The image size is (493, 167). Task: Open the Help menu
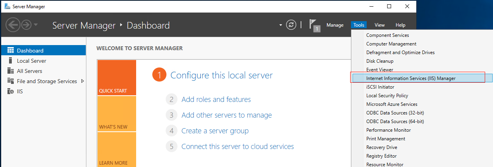pyautogui.click(x=401, y=25)
